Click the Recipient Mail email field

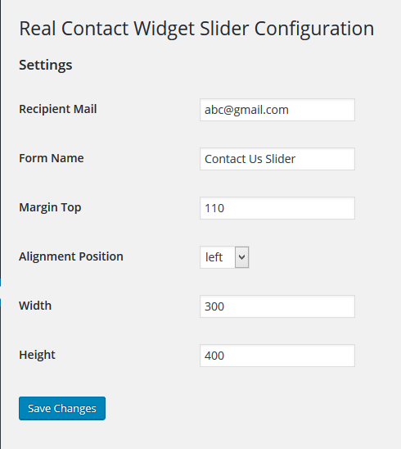pos(277,110)
